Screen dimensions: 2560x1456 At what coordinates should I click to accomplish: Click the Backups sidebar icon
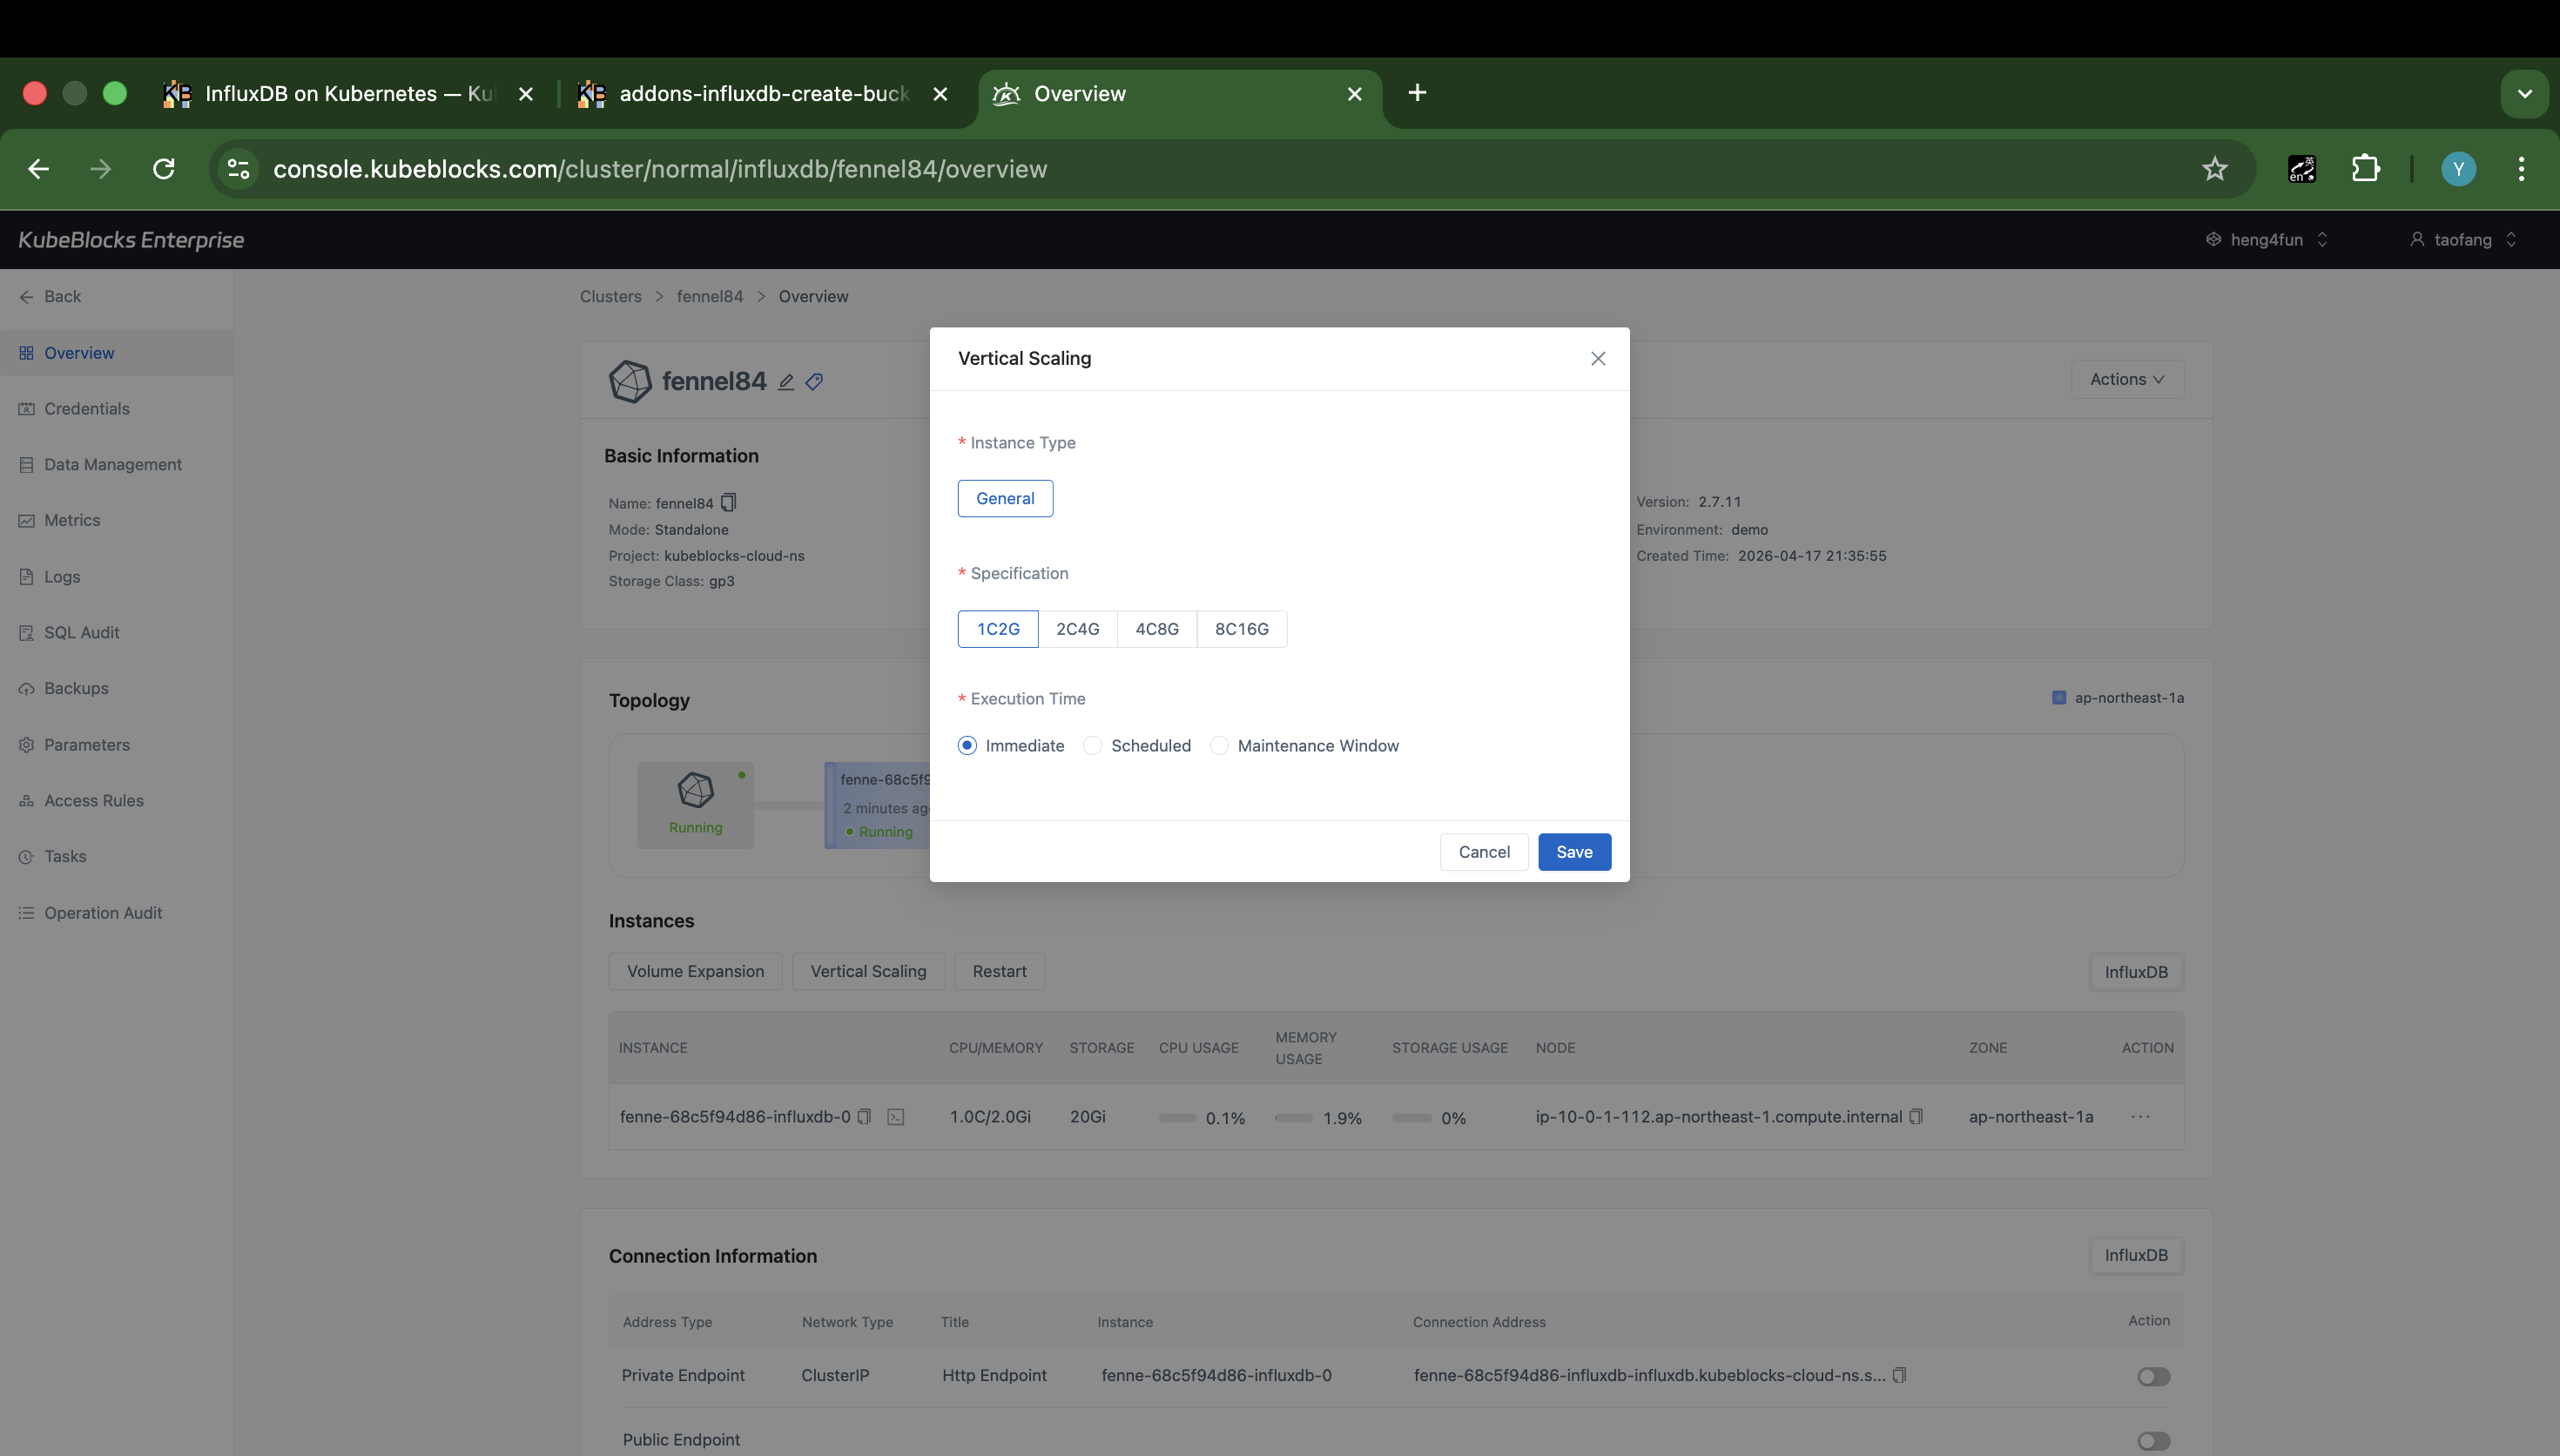[26, 689]
